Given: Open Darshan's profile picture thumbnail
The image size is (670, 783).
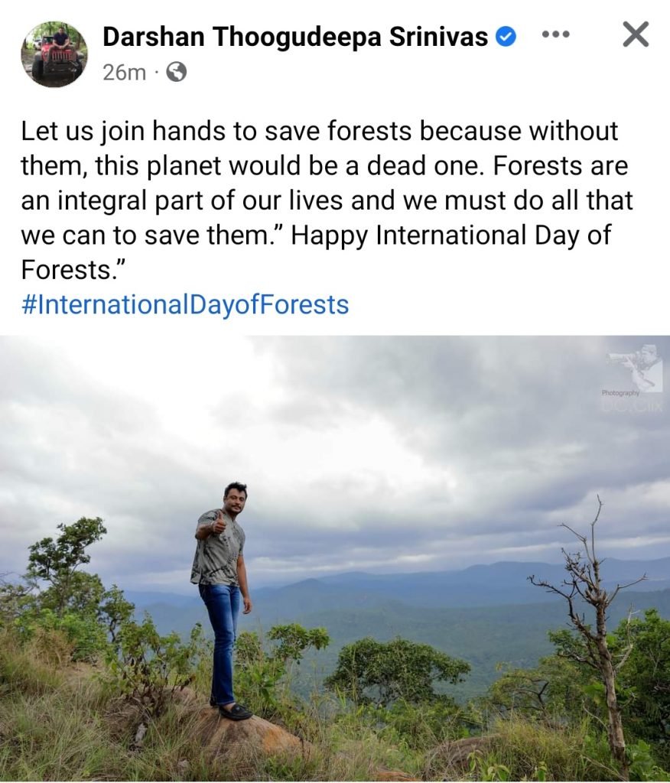Looking at the screenshot, I should 54,54.
